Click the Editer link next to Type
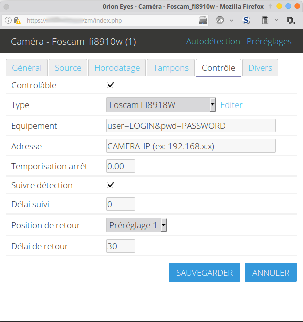The height and width of the screenshot is (322, 303). [231, 105]
